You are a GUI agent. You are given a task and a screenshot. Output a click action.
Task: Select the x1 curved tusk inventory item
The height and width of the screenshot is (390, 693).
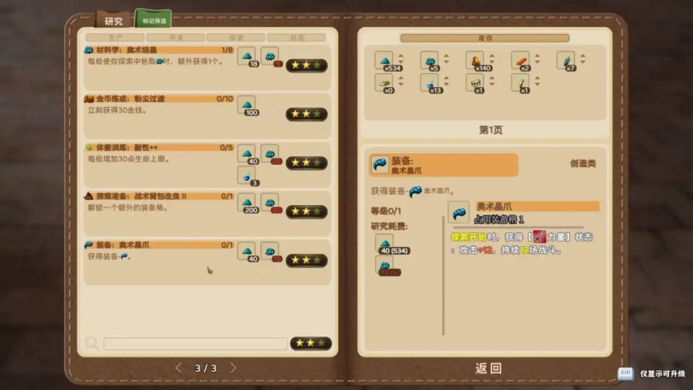click(521, 83)
